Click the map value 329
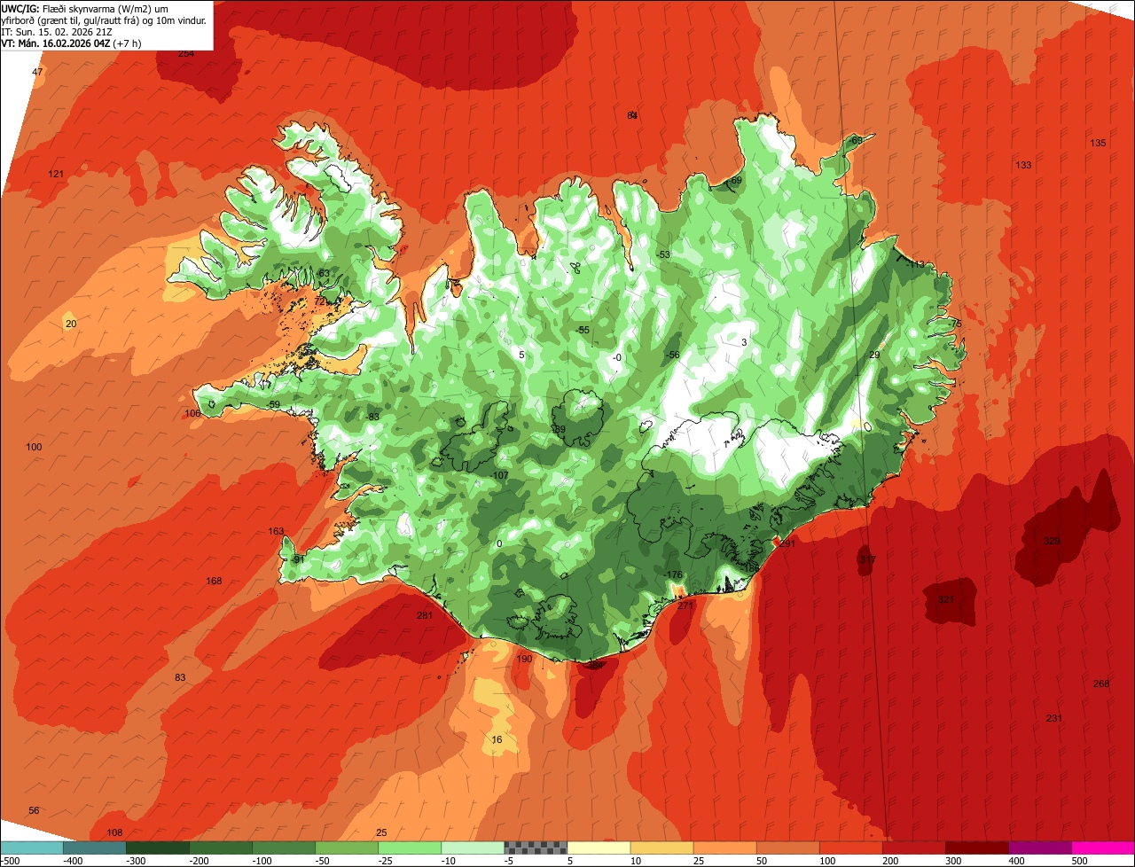Screen dimensions: 1135x867 pyautogui.click(x=1052, y=541)
